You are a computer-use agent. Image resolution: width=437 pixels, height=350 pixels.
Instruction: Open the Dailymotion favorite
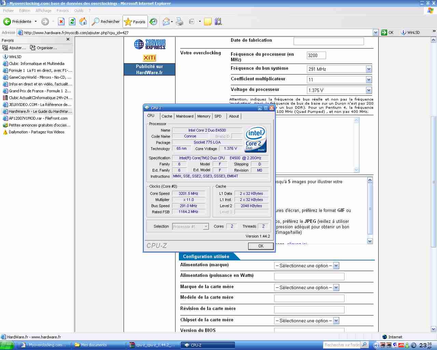[33, 132]
